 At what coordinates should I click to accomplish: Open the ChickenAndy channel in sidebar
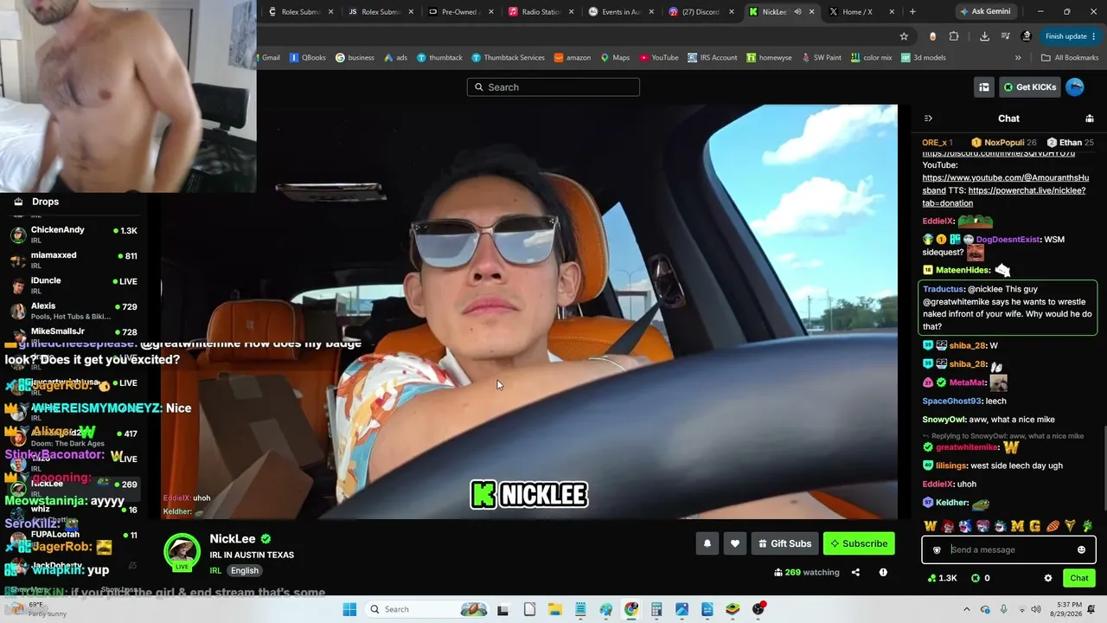74,234
